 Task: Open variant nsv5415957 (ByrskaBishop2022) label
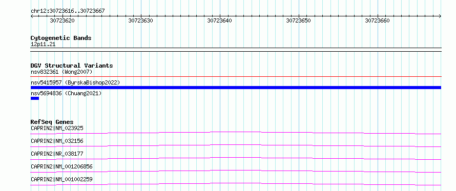coord(75,82)
